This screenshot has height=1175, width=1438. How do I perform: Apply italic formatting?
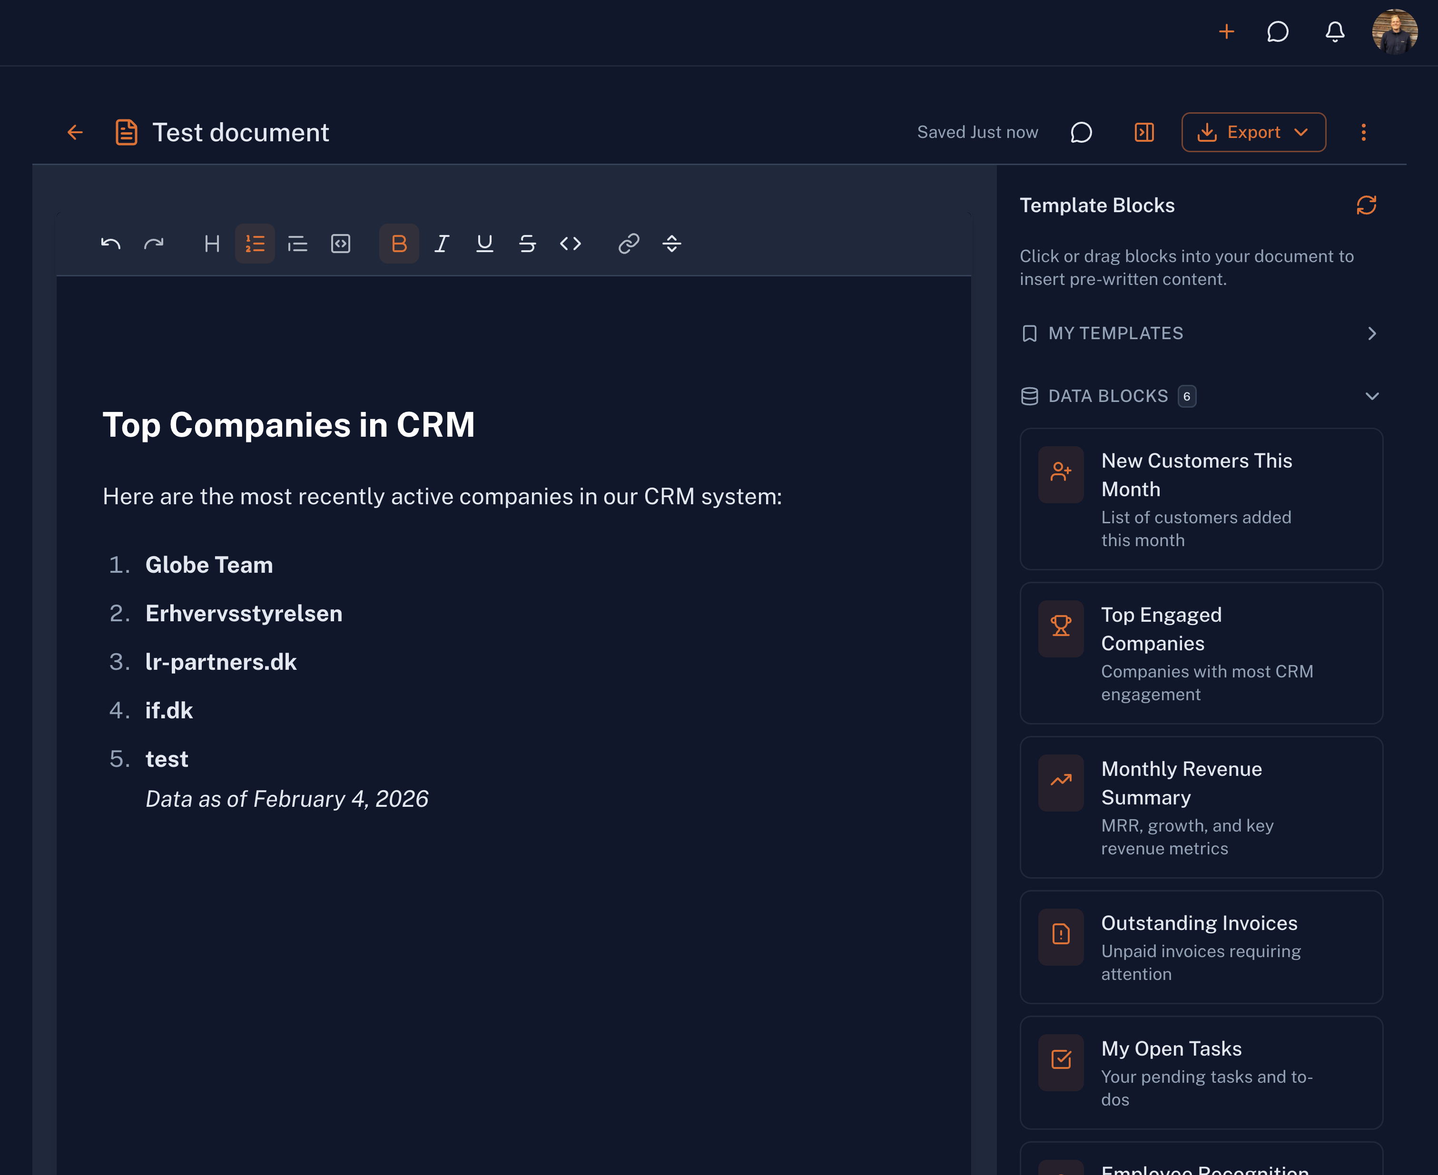[x=442, y=244]
